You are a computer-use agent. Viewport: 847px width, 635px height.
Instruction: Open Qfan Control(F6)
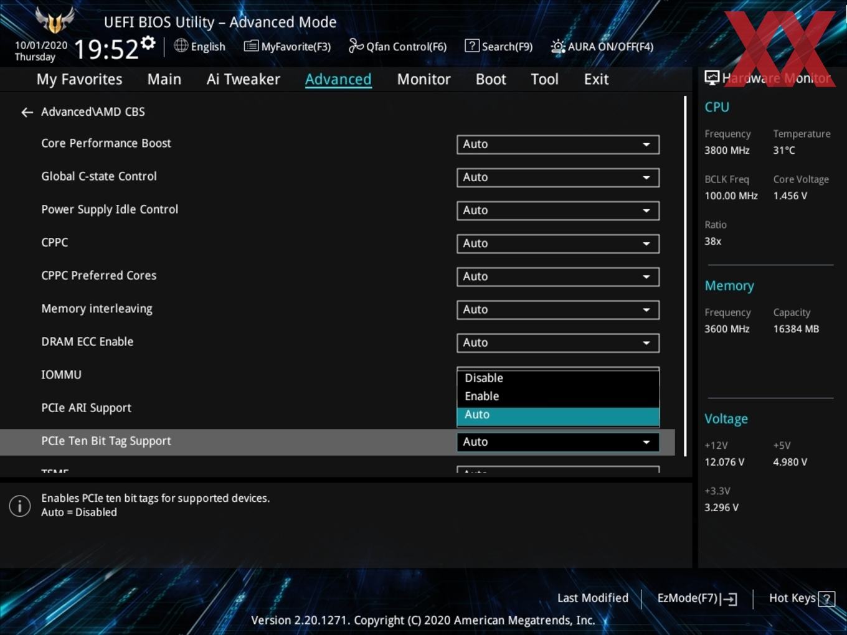coord(397,46)
